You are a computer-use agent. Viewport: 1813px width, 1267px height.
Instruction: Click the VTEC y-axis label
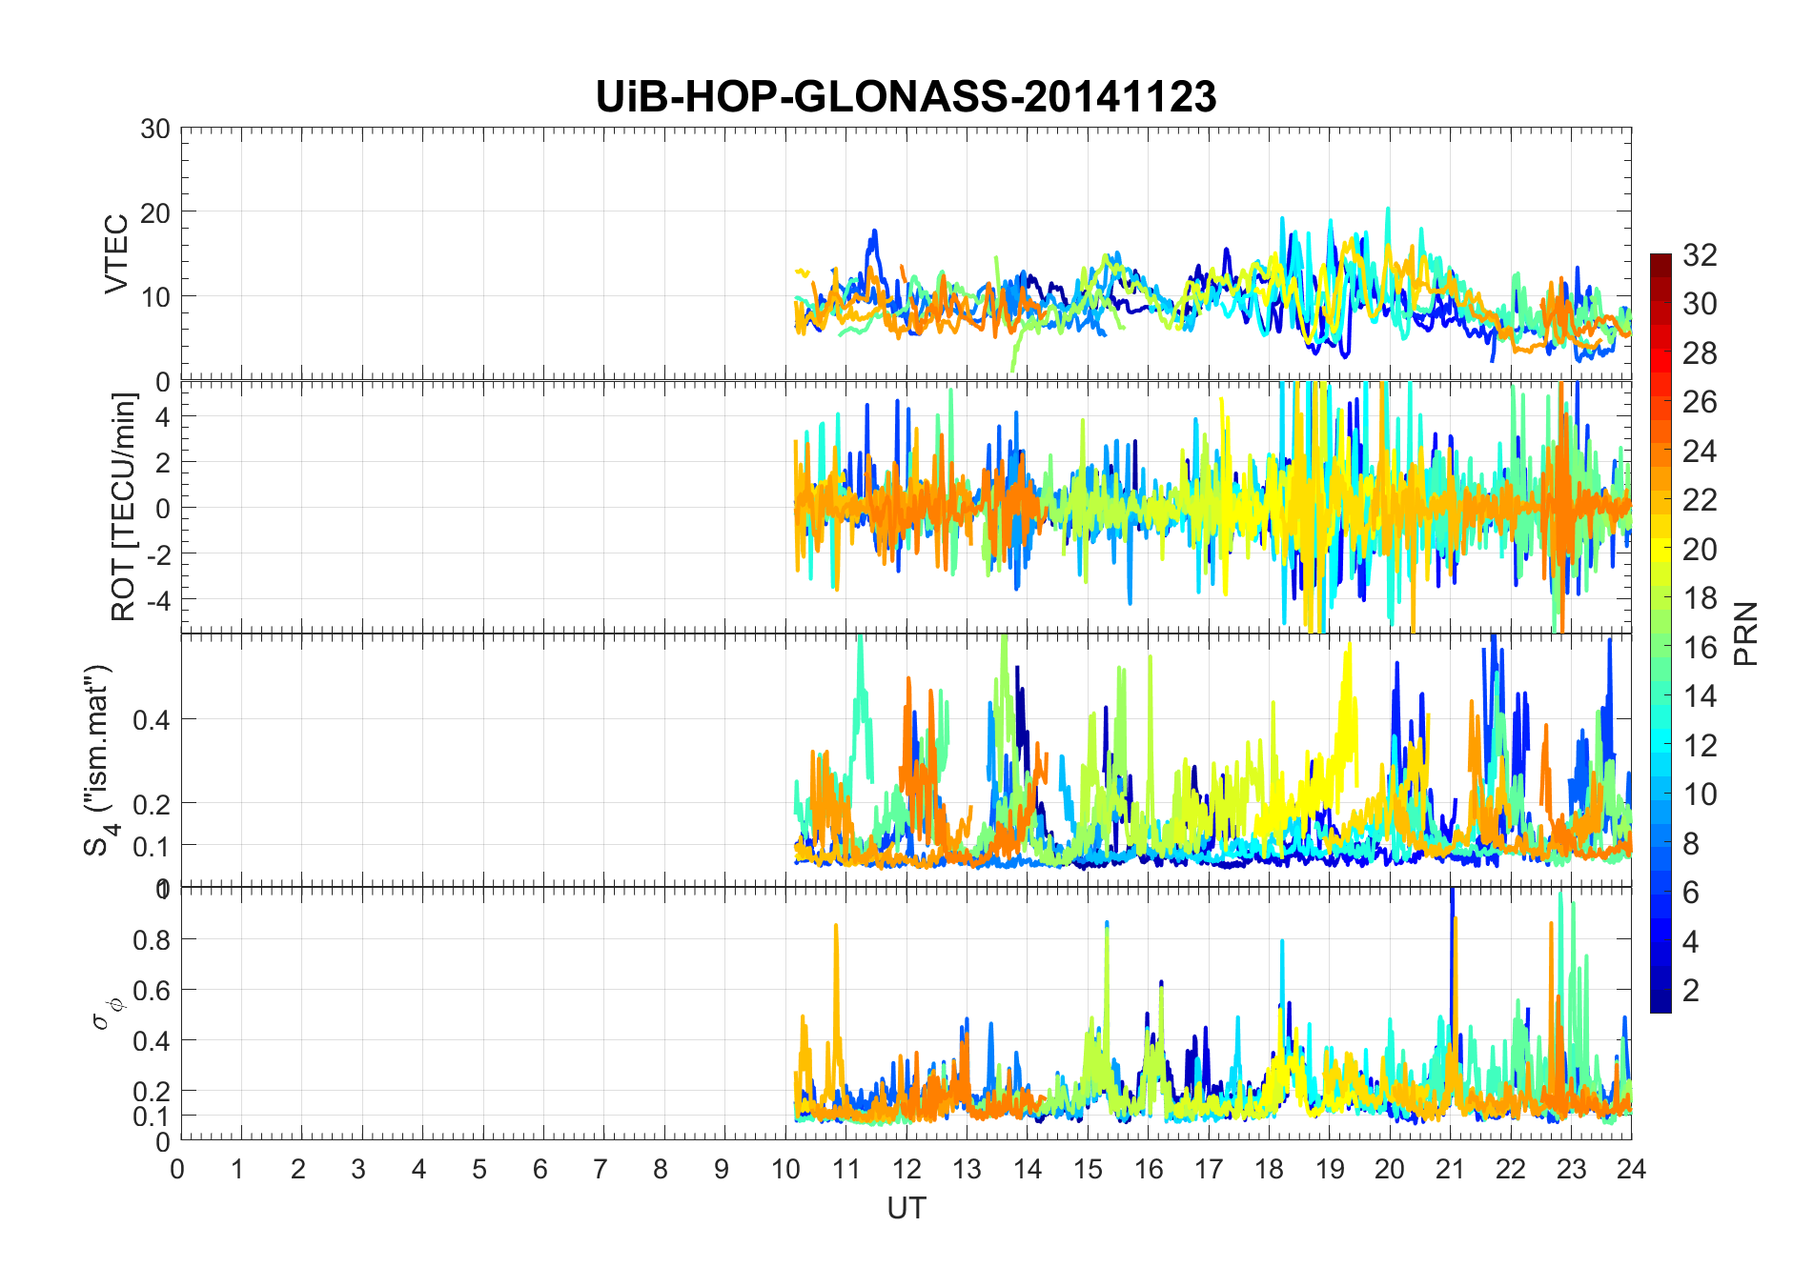[x=115, y=254]
